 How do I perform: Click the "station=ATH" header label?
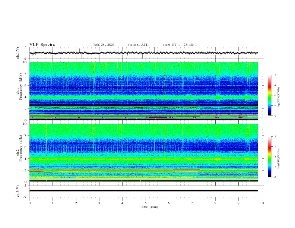(138, 45)
